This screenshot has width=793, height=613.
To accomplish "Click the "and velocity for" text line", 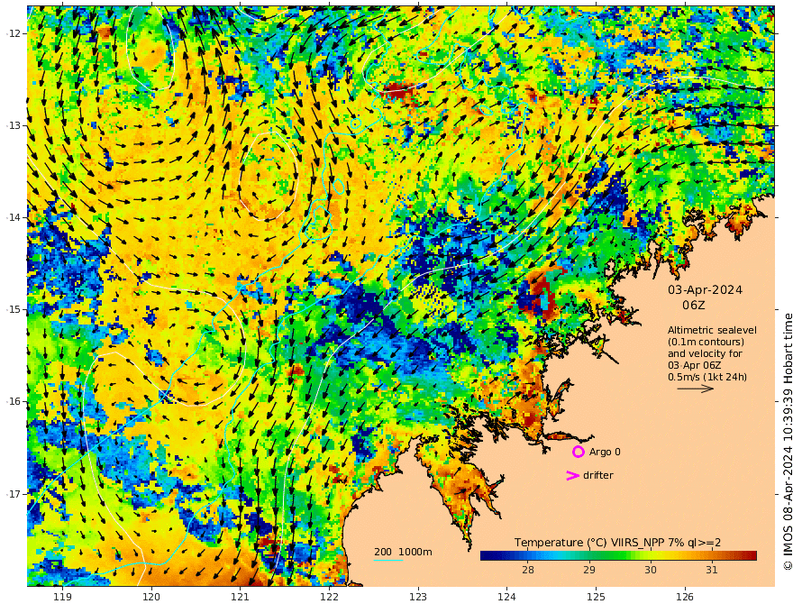I will tap(705, 353).
